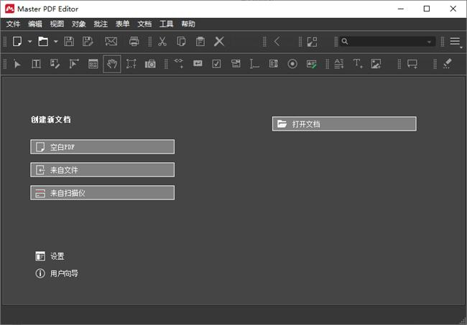Add a checkbox form field tool
Screen dimensions: 467x325
click(x=216, y=64)
